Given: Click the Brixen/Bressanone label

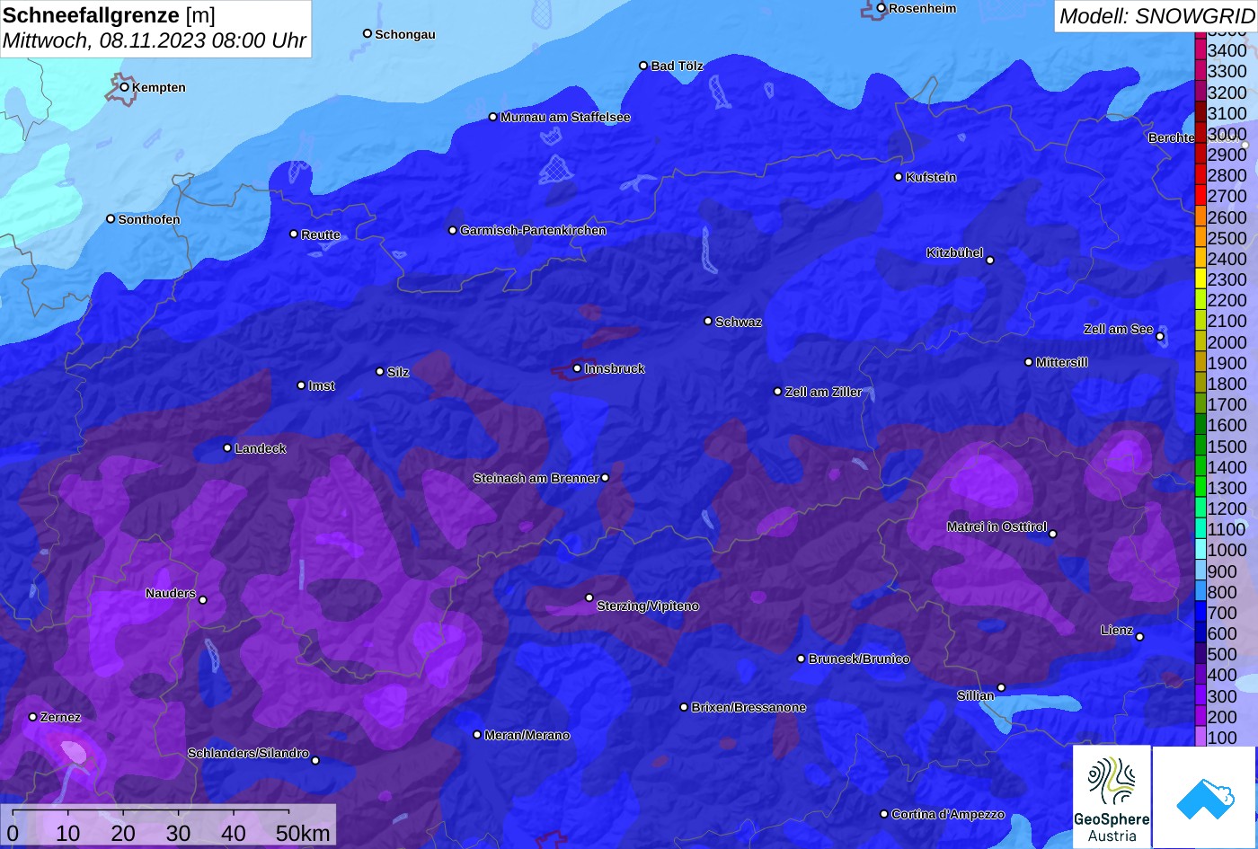Looking at the screenshot, I should 749,708.
